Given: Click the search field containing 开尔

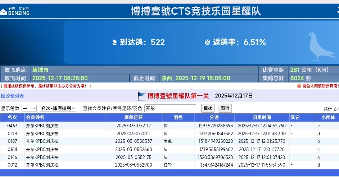Looking at the screenshot, I should [170, 108].
